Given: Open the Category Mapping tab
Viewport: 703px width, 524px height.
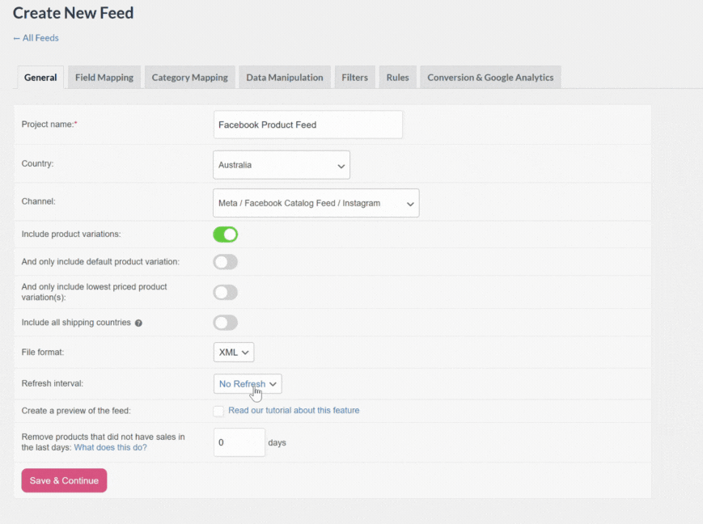Looking at the screenshot, I should [x=189, y=78].
